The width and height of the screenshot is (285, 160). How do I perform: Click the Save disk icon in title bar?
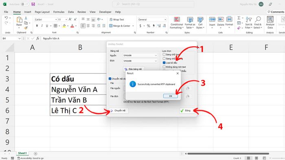pyautogui.click(x=33, y=4)
